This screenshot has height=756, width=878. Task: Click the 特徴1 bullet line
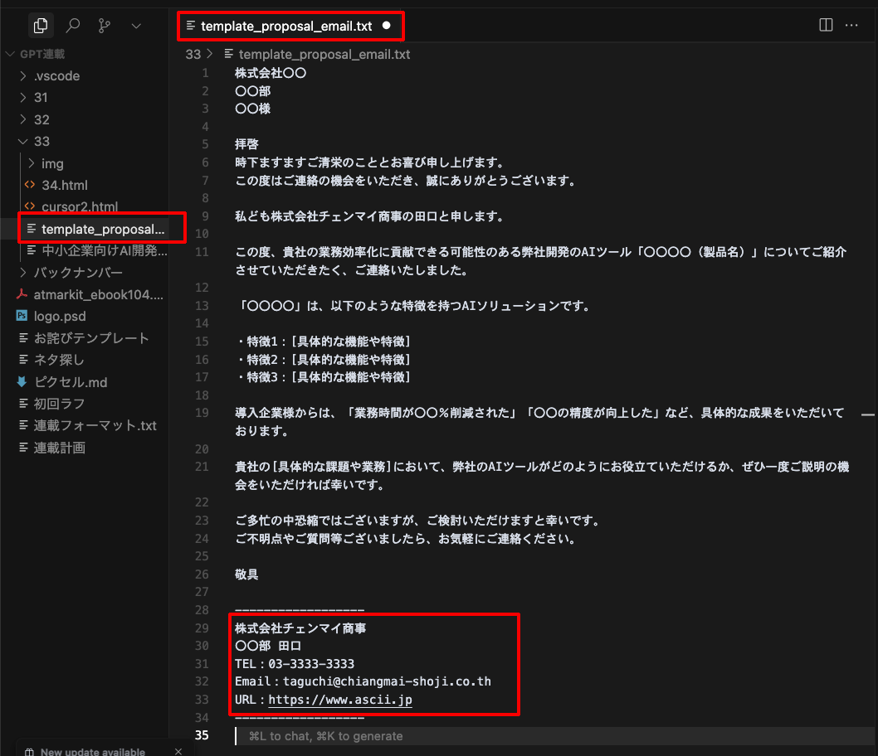[323, 341]
